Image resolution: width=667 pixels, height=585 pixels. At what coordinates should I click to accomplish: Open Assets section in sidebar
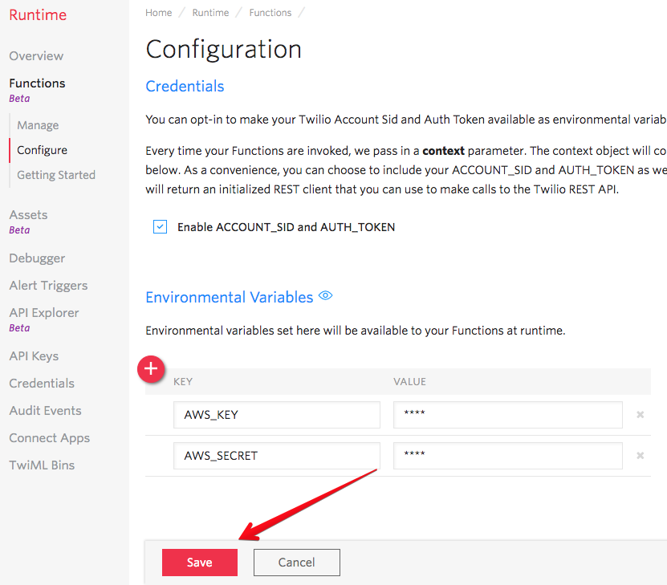pyautogui.click(x=29, y=215)
